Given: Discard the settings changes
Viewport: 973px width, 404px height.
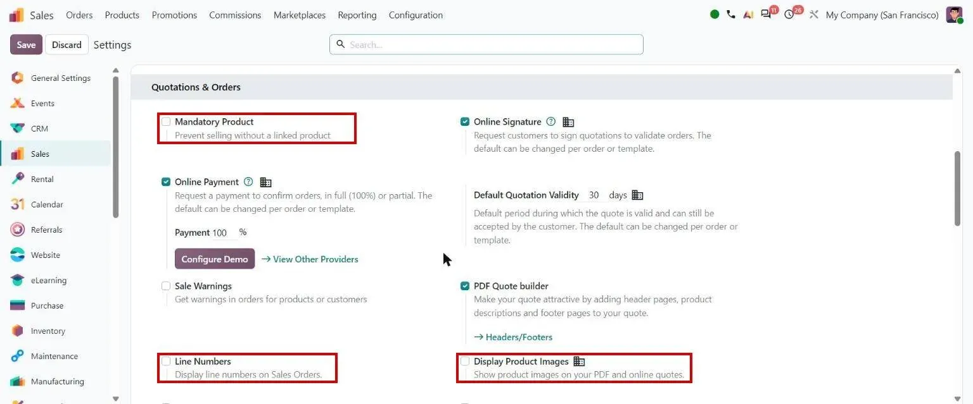Looking at the screenshot, I should (x=67, y=44).
